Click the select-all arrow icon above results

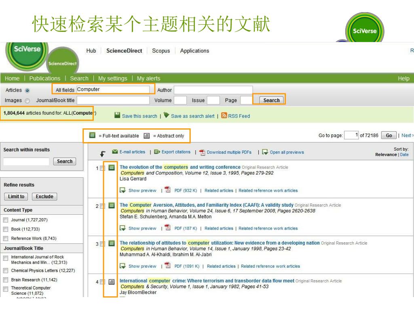102,154
